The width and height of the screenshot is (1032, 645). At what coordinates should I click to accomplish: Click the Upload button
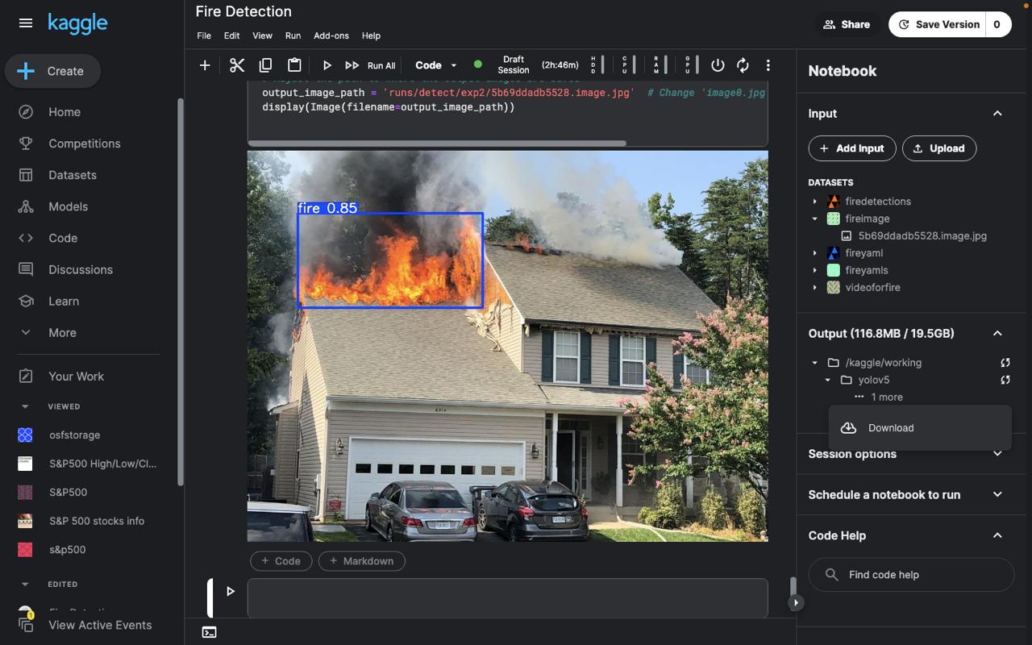[939, 148]
